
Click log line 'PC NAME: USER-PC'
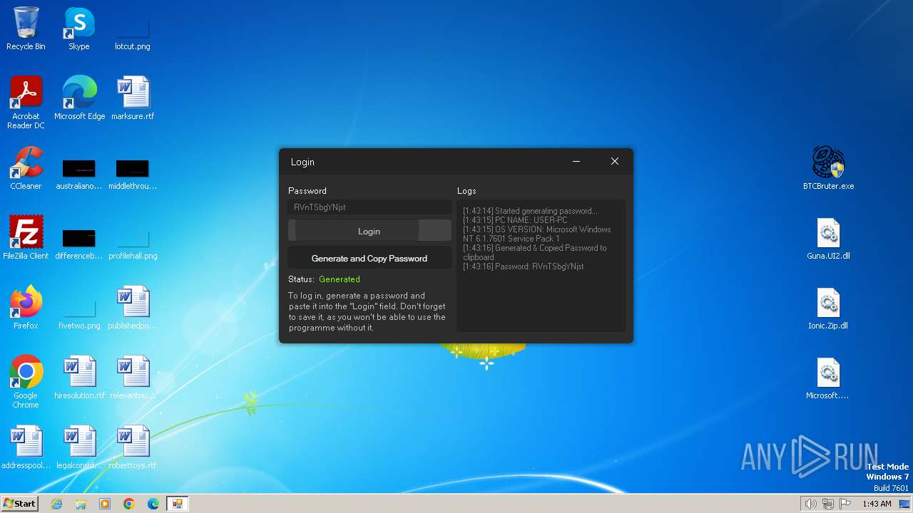pyautogui.click(x=515, y=220)
